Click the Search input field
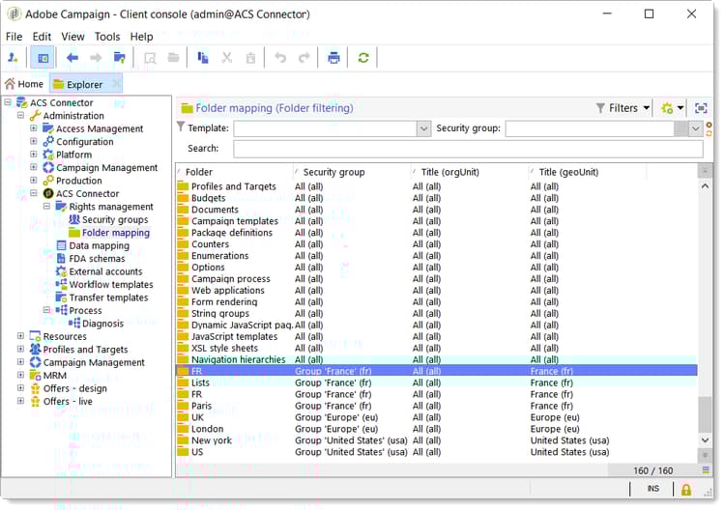The height and width of the screenshot is (510, 725). coord(467,149)
